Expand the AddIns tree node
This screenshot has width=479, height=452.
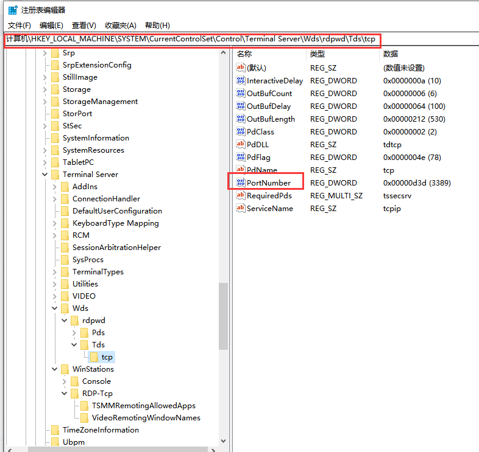[55, 187]
